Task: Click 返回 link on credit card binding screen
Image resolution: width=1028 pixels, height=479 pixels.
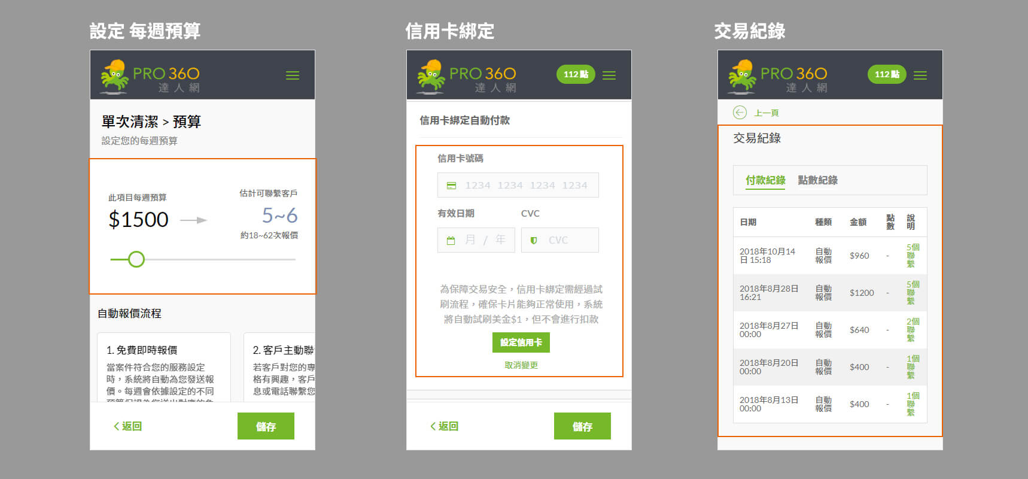Action: pos(445,426)
